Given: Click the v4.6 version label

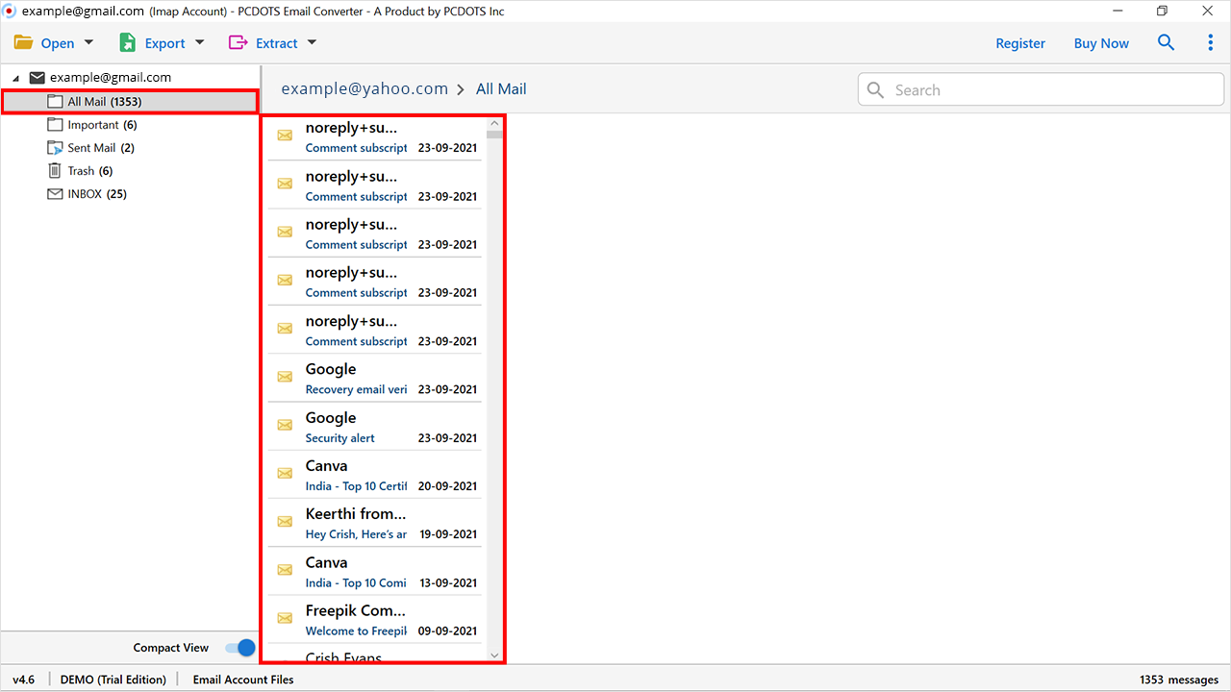Looking at the screenshot, I should (x=23, y=680).
